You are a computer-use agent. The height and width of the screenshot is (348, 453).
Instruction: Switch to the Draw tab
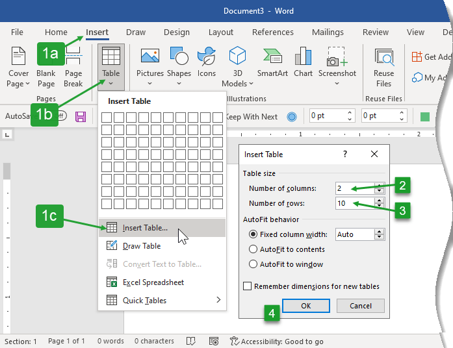coord(136,32)
